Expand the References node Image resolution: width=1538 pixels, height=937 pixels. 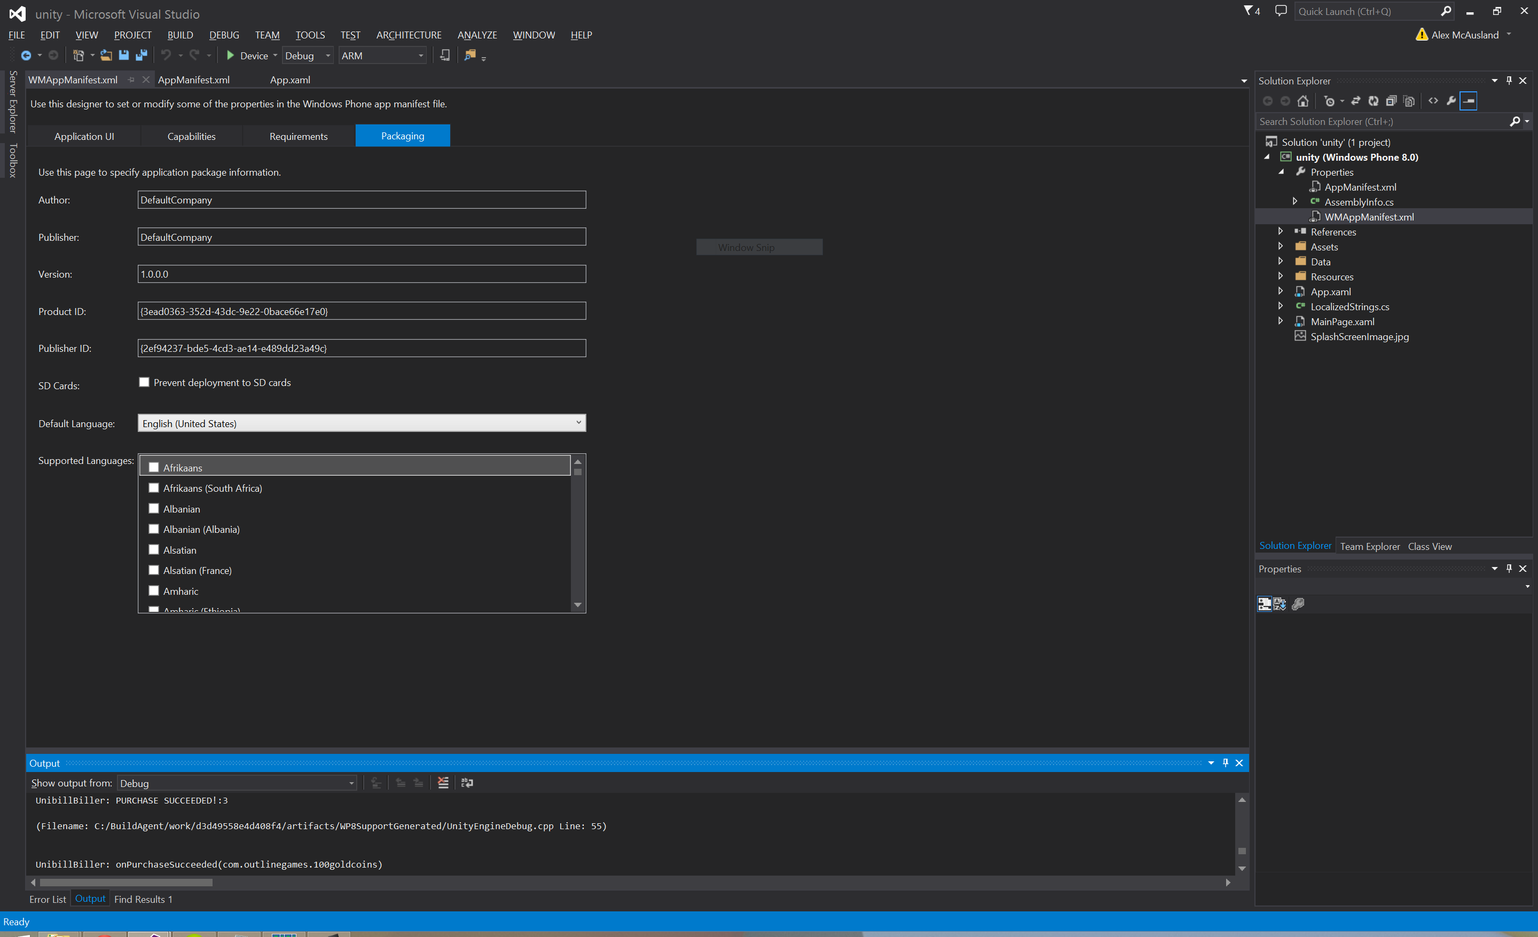tap(1281, 231)
